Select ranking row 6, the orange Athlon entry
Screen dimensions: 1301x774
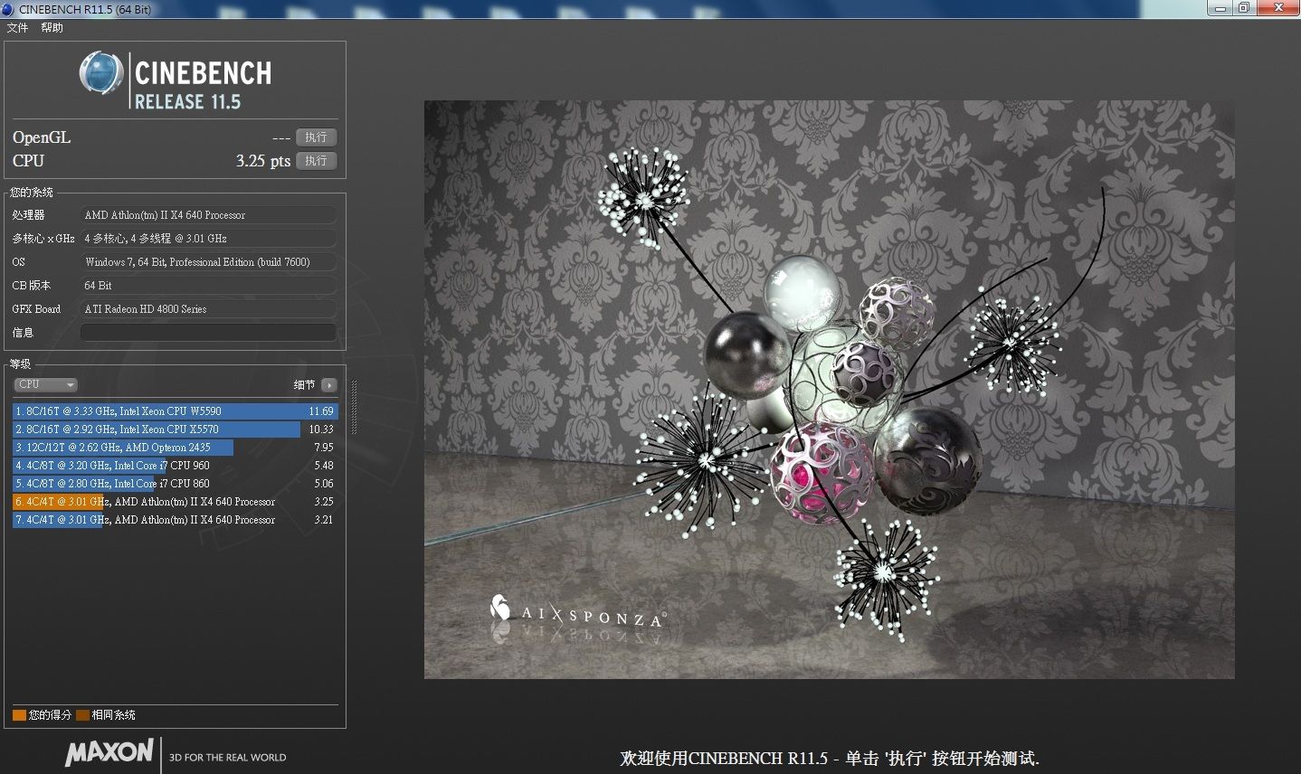click(x=175, y=502)
